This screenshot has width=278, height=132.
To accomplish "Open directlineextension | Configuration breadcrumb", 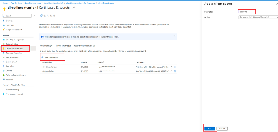I will coord(80,3).
